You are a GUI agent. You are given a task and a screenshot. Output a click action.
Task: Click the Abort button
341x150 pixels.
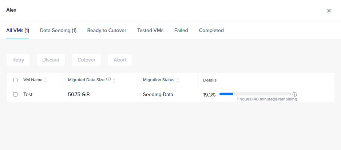pyautogui.click(x=120, y=60)
